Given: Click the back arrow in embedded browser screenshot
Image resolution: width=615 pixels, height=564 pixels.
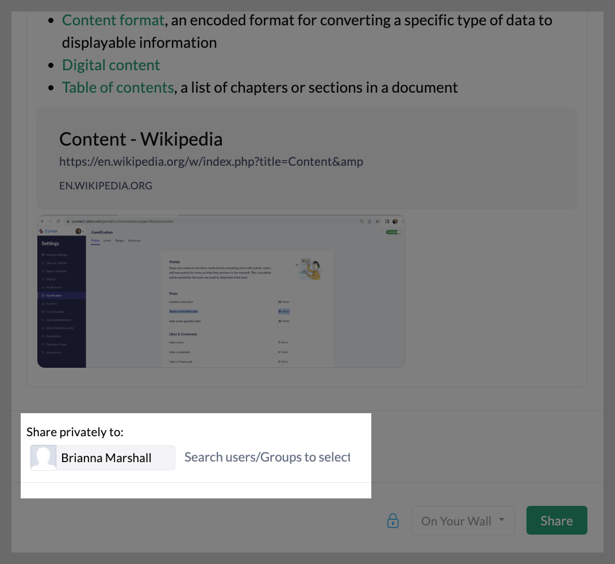Looking at the screenshot, I should [43, 221].
